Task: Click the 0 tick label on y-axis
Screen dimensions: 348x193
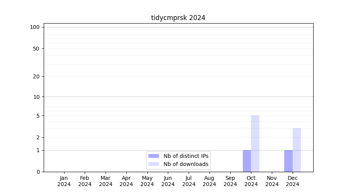Action: pyautogui.click(x=38, y=172)
